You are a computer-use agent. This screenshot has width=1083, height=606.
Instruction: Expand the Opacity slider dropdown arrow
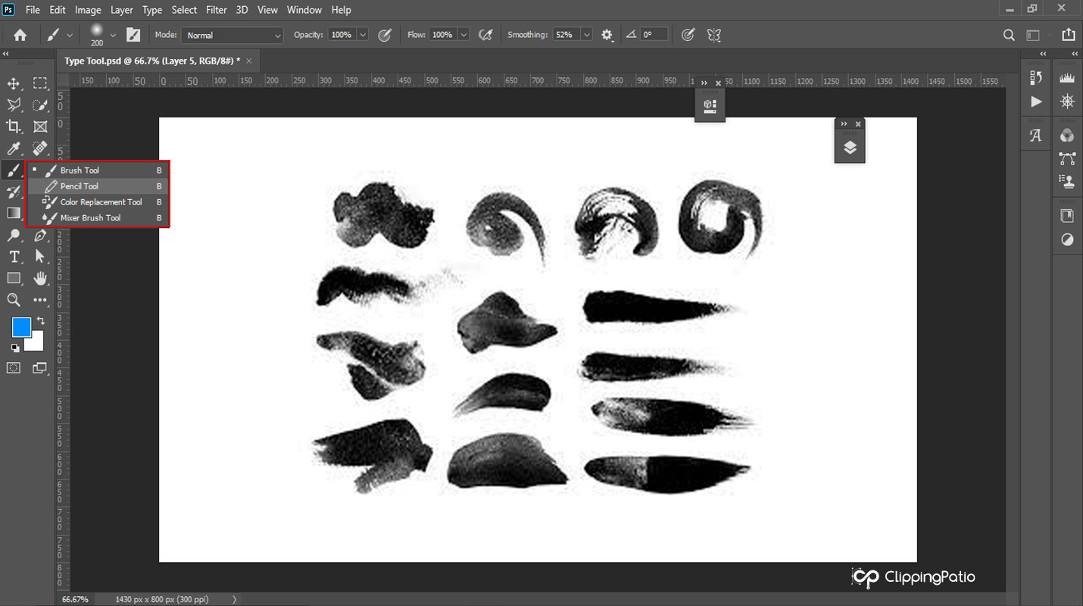click(362, 35)
